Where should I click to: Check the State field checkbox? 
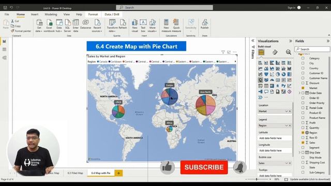coord(303,167)
